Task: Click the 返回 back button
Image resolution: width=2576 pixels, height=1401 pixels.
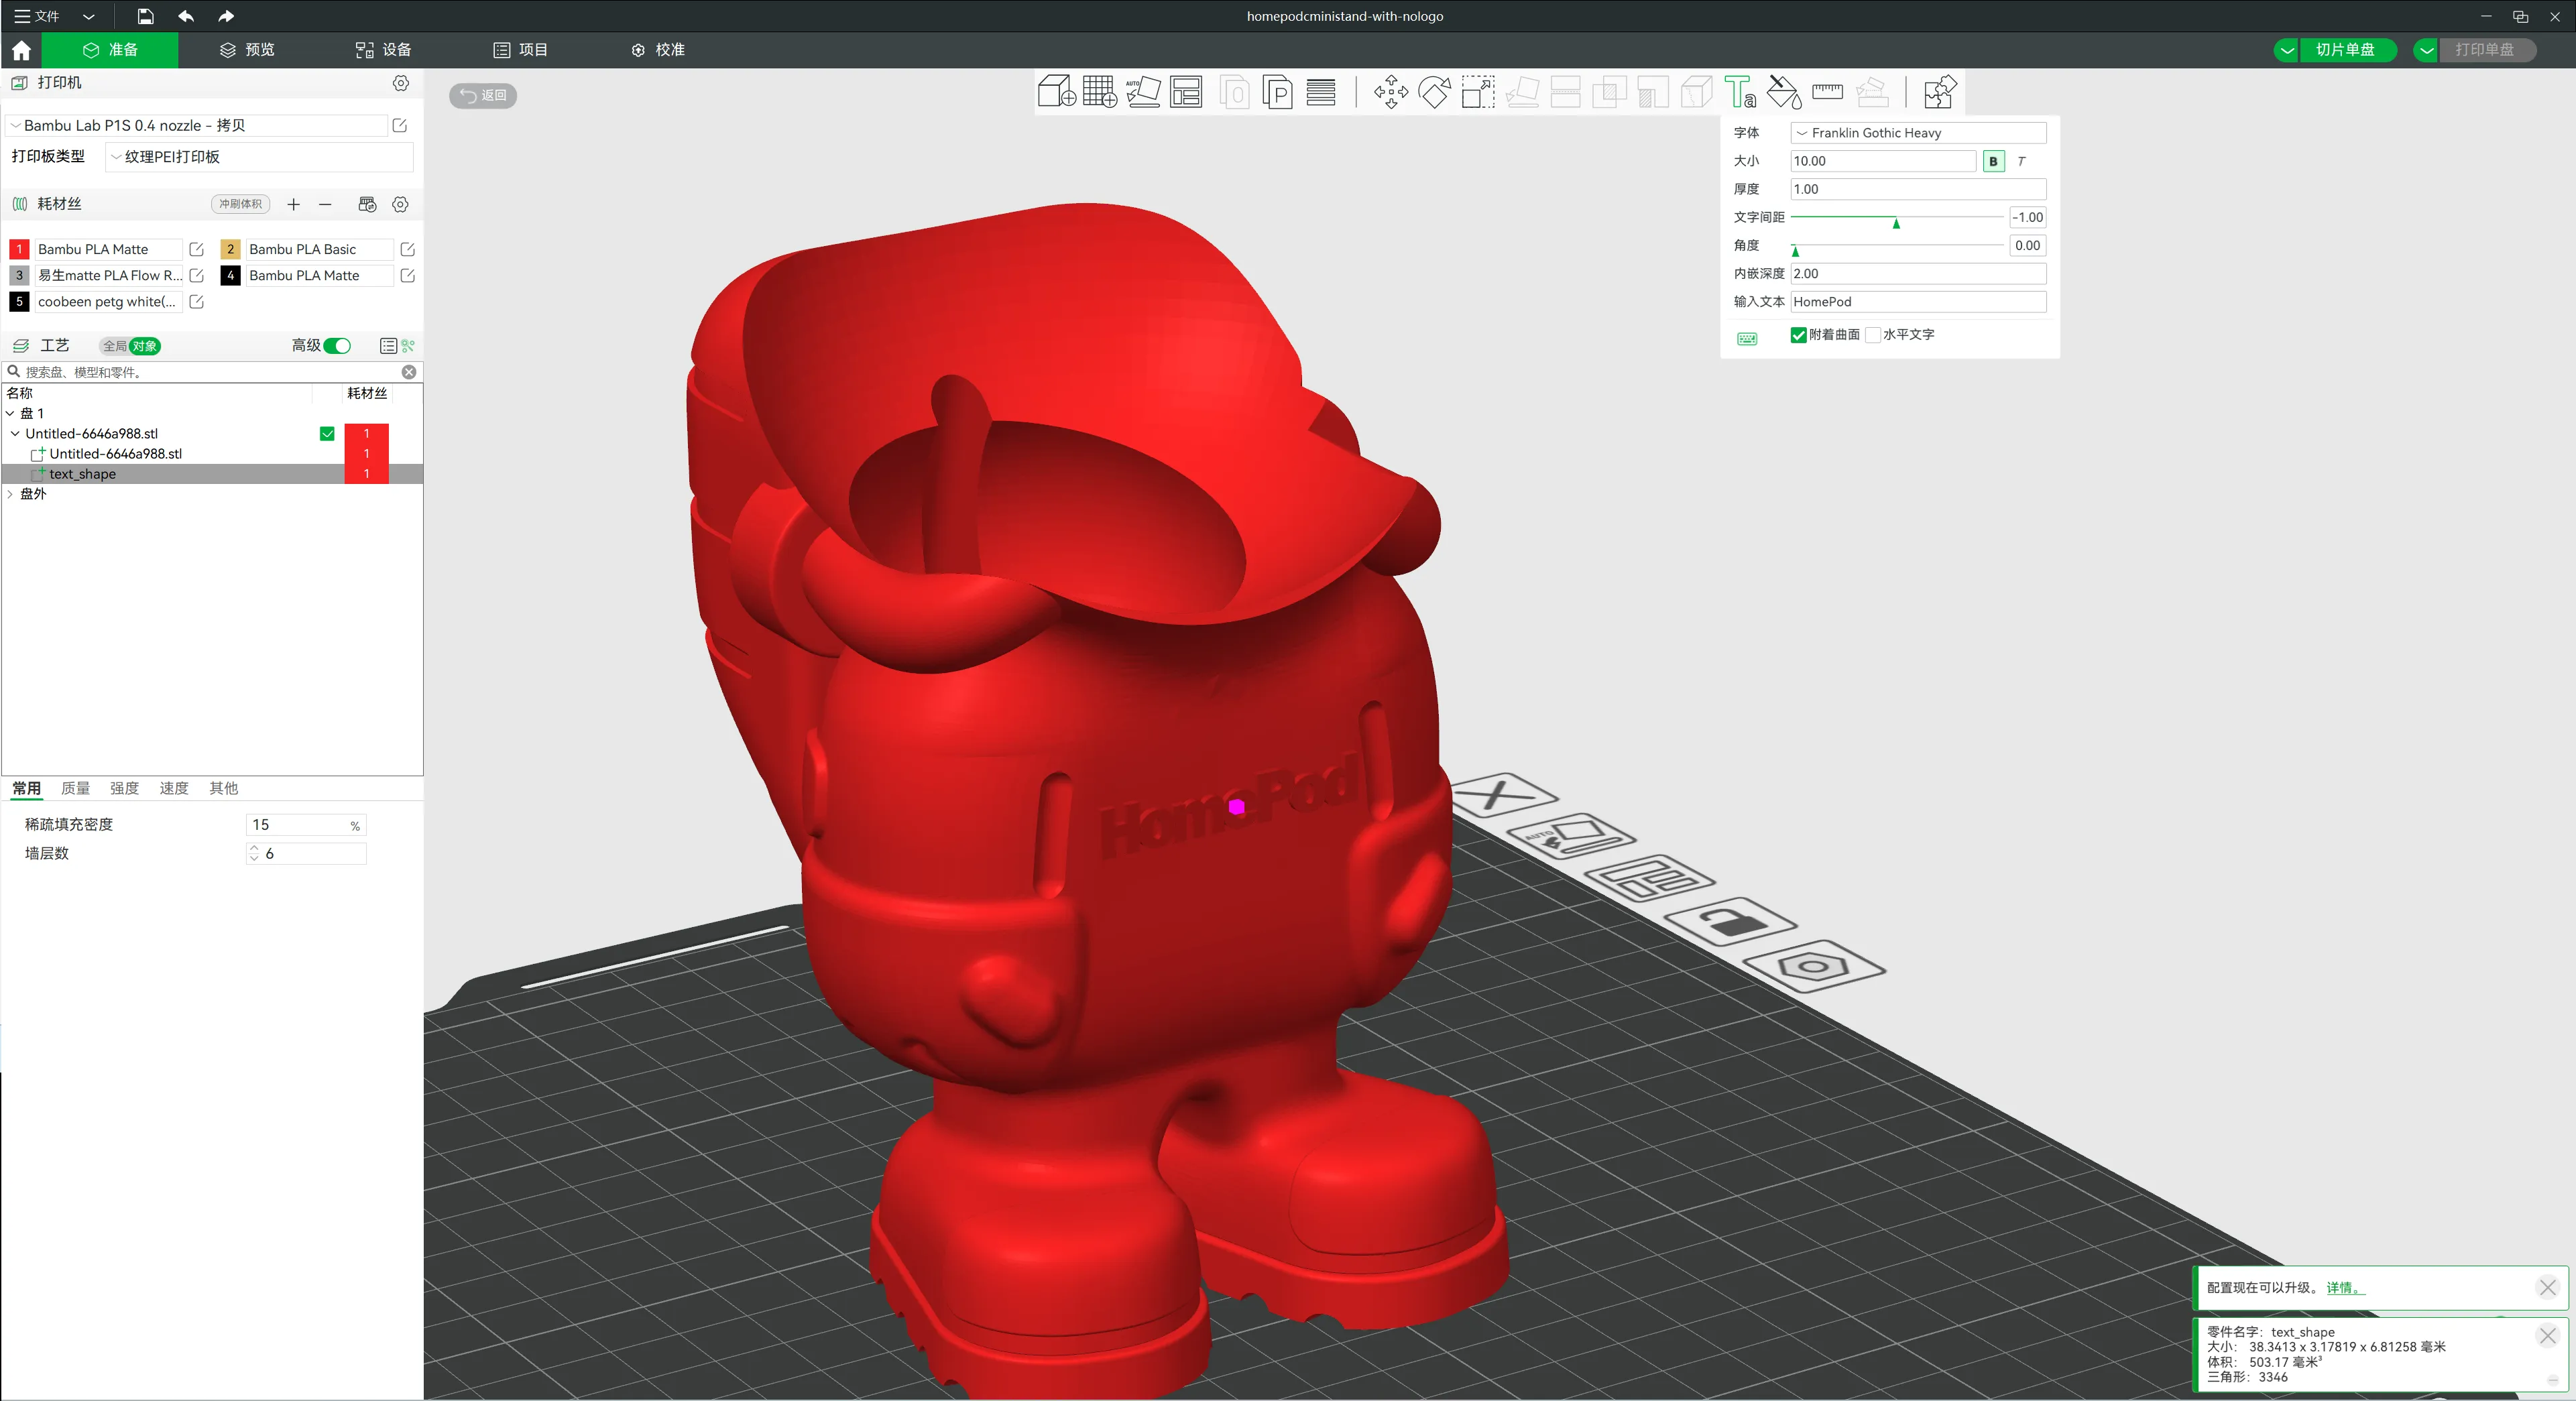Action: tap(483, 95)
